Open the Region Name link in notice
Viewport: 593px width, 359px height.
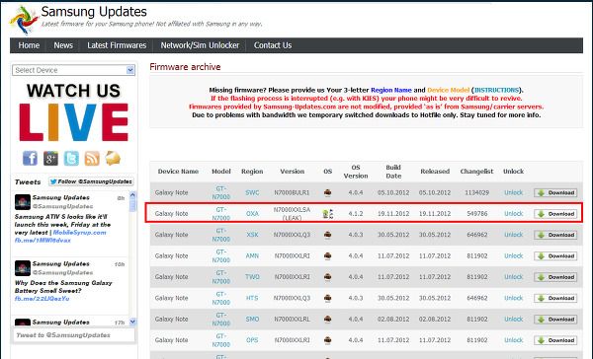(391, 90)
